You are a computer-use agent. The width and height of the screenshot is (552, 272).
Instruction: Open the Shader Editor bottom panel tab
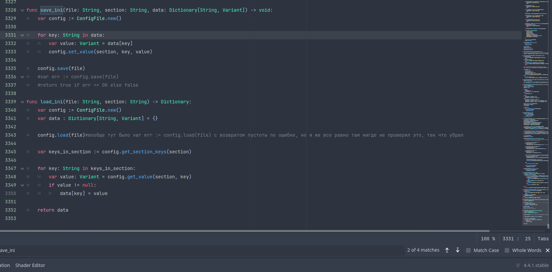tap(30, 265)
